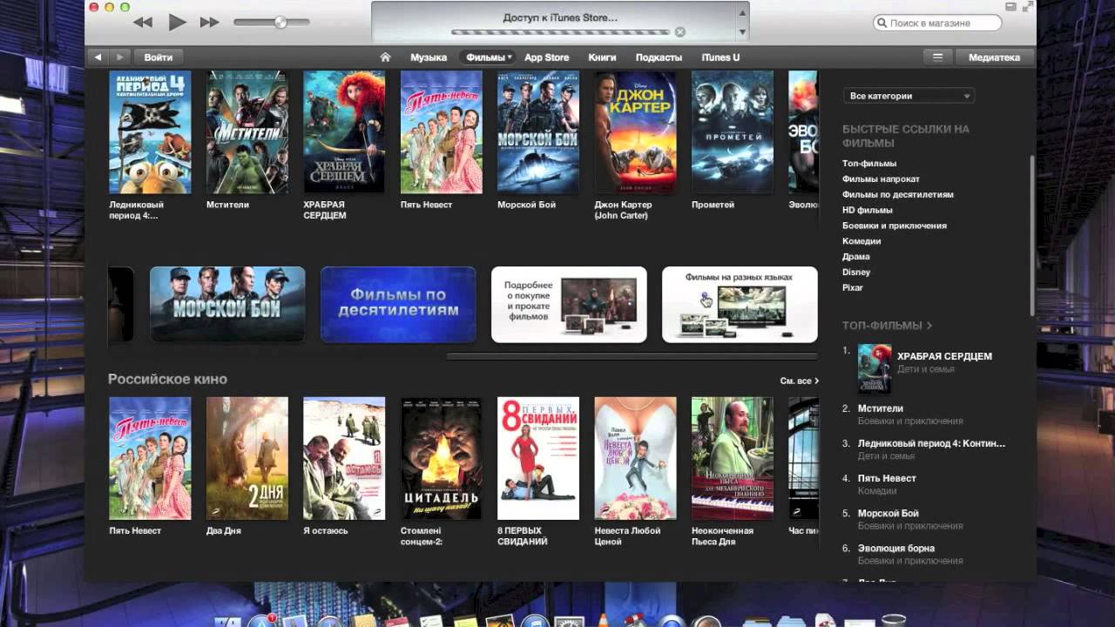Switch to the 'Подкасты' tab
The width and height of the screenshot is (1115, 627).
(659, 57)
